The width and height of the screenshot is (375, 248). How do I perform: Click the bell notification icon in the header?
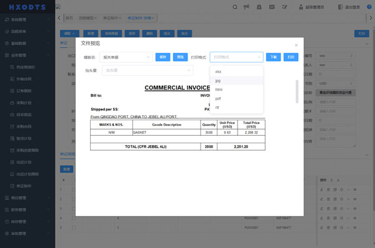coord(259,7)
